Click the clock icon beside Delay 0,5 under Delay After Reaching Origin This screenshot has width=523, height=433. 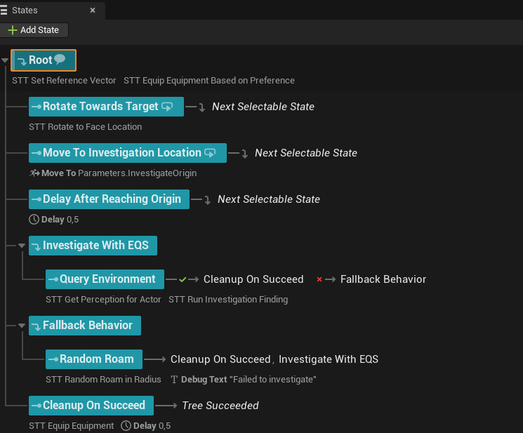click(x=34, y=220)
